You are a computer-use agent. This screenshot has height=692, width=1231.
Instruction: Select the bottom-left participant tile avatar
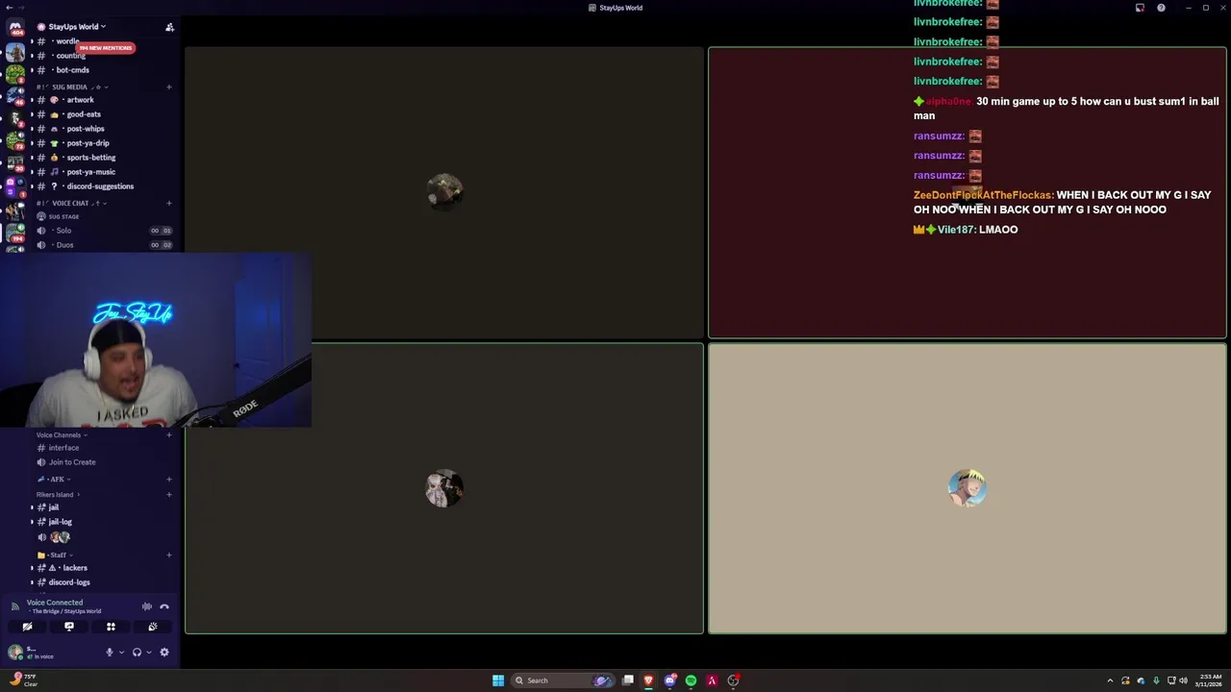[444, 489]
